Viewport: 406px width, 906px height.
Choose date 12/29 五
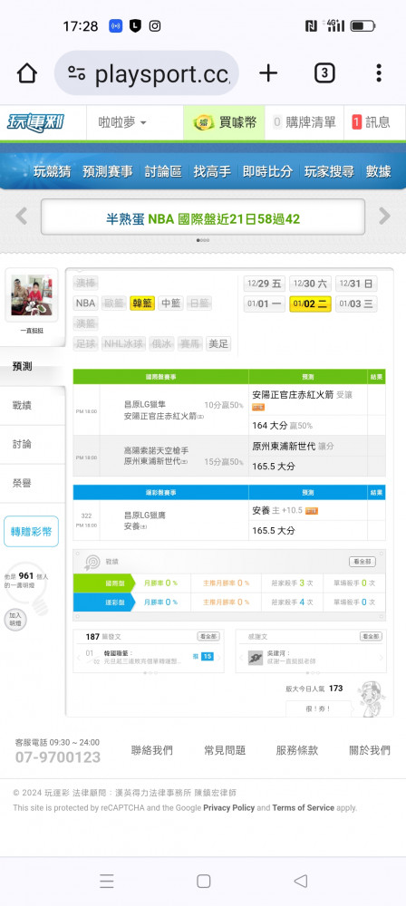(265, 284)
